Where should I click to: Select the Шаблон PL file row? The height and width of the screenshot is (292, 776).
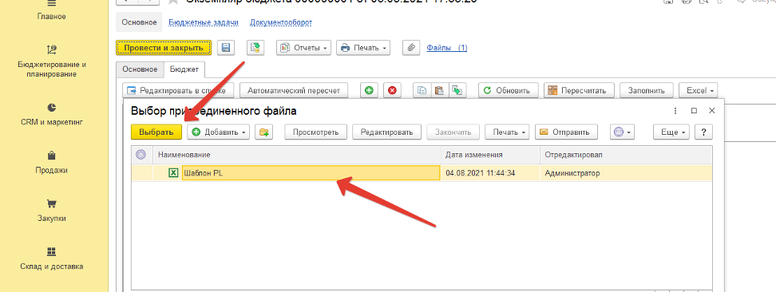[x=422, y=172]
